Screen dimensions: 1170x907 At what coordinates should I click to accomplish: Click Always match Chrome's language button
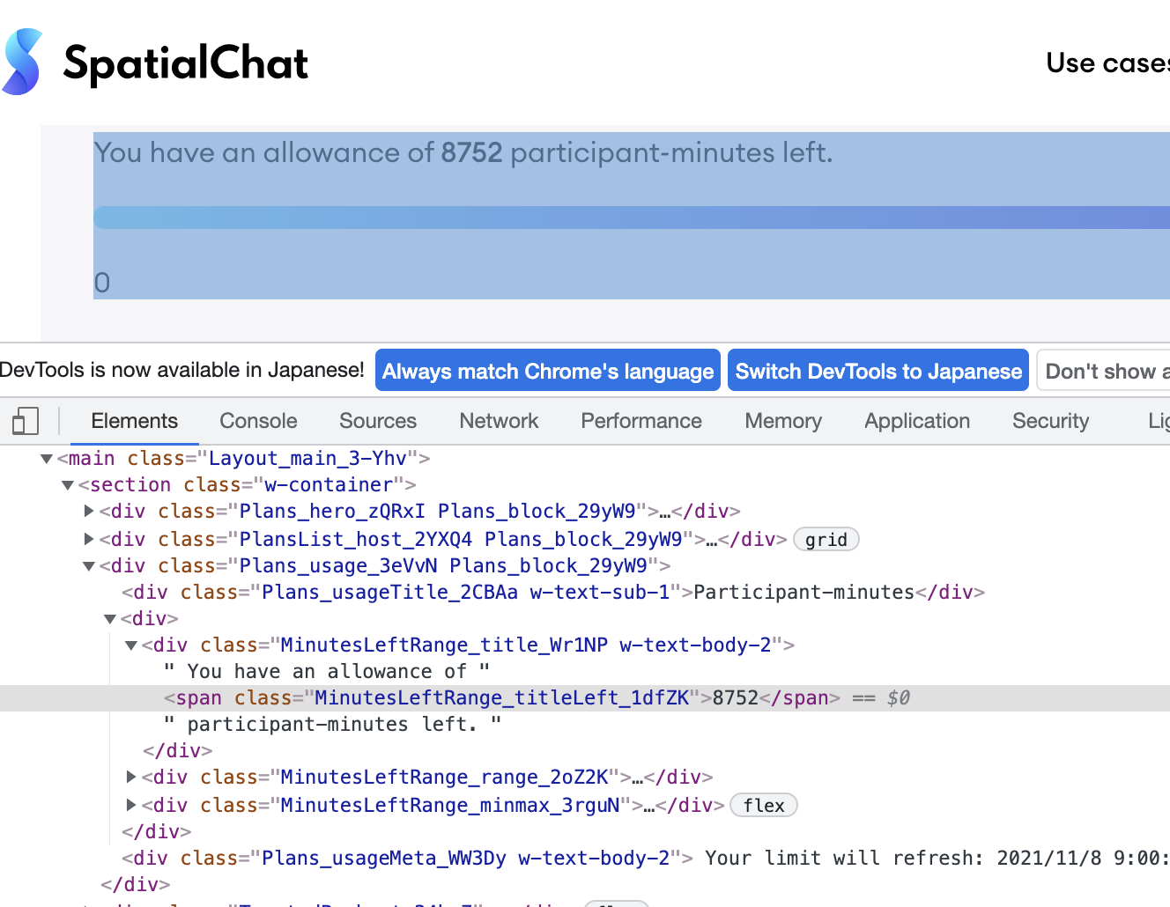click(548, 372)
